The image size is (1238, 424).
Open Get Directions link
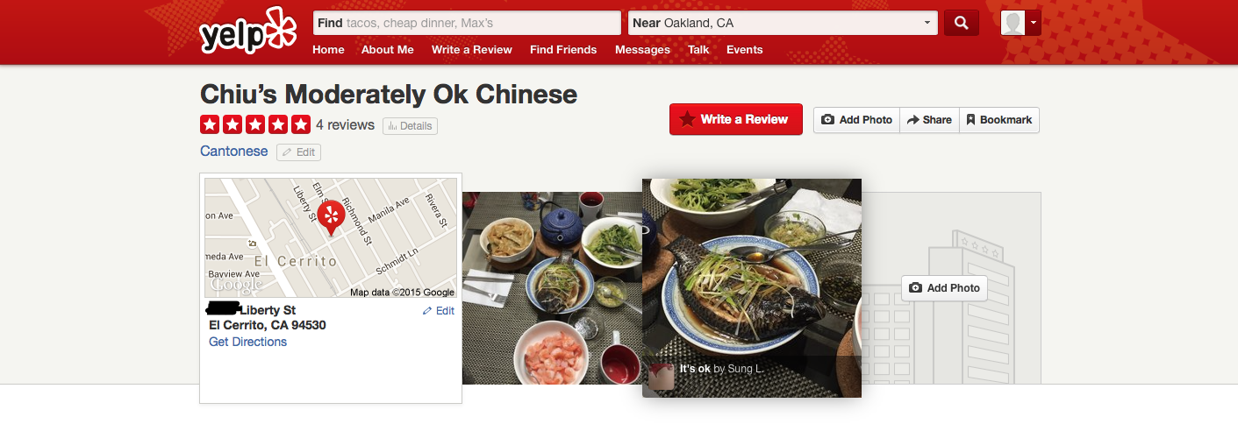click(247, 342)
